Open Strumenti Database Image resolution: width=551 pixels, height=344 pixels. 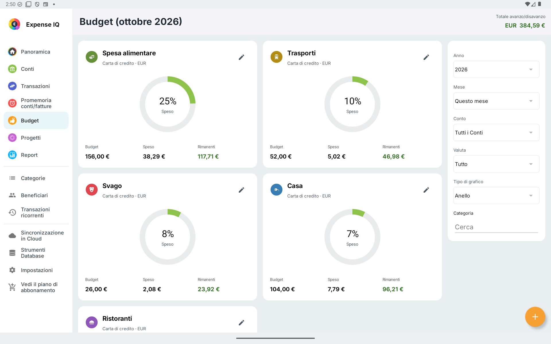click(x=36, y=253)
